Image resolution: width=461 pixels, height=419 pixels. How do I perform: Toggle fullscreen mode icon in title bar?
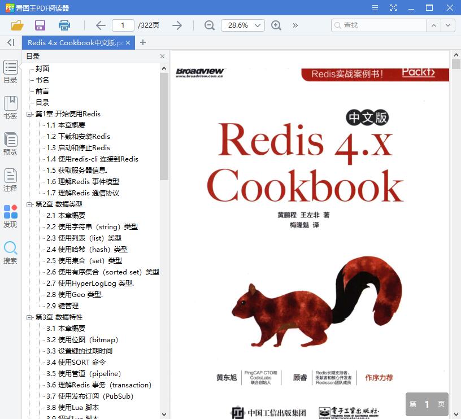(393, 8)
